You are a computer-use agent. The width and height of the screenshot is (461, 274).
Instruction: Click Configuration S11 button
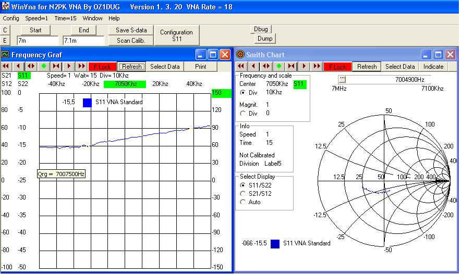(x=176, y=35)
